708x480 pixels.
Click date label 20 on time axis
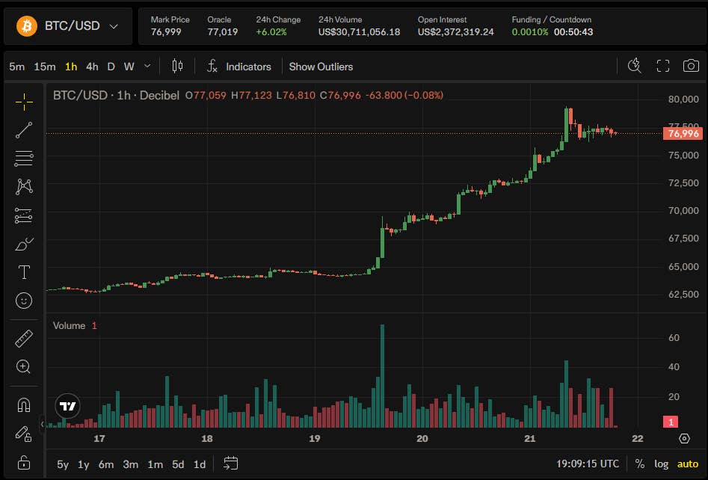422,438
